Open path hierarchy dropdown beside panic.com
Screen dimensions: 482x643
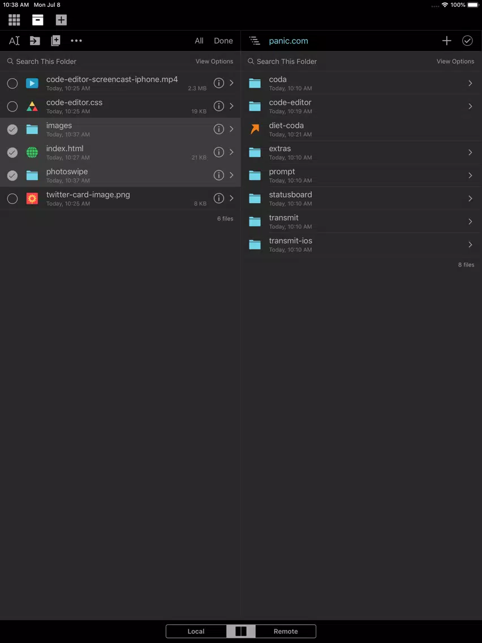[x=255, y=41]
